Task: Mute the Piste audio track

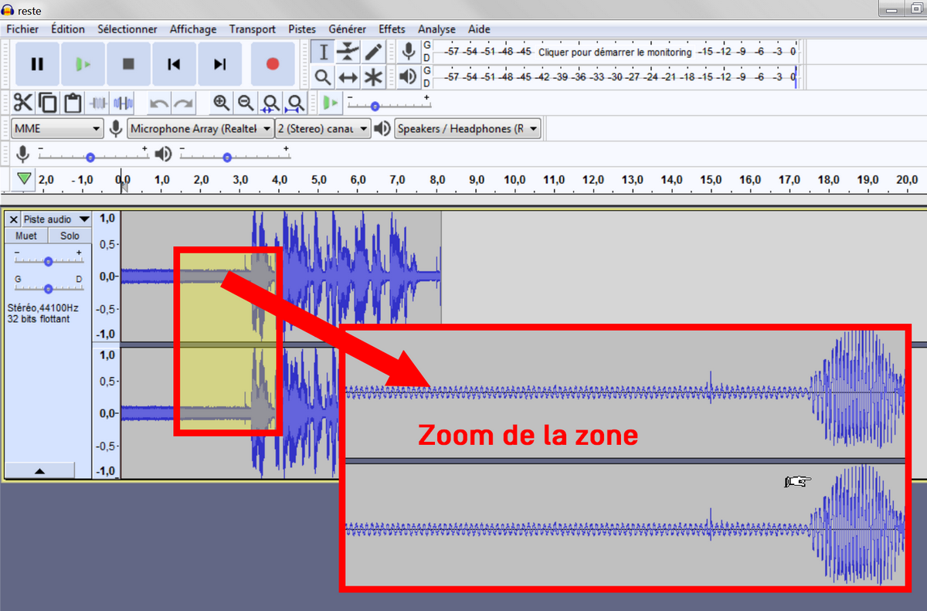Action: tap(26, 236)
